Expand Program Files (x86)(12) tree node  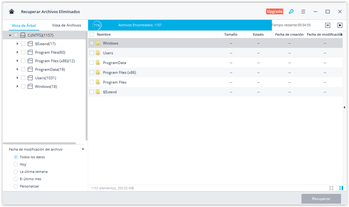point(17,61)
